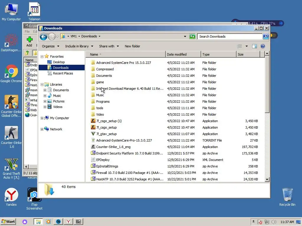Click VM1 in the address path
The image size is (302, 226).
[x=73, y=36]
